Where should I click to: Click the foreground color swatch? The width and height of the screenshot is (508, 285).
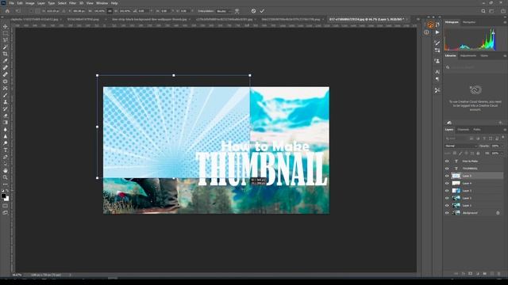[3, 196]
